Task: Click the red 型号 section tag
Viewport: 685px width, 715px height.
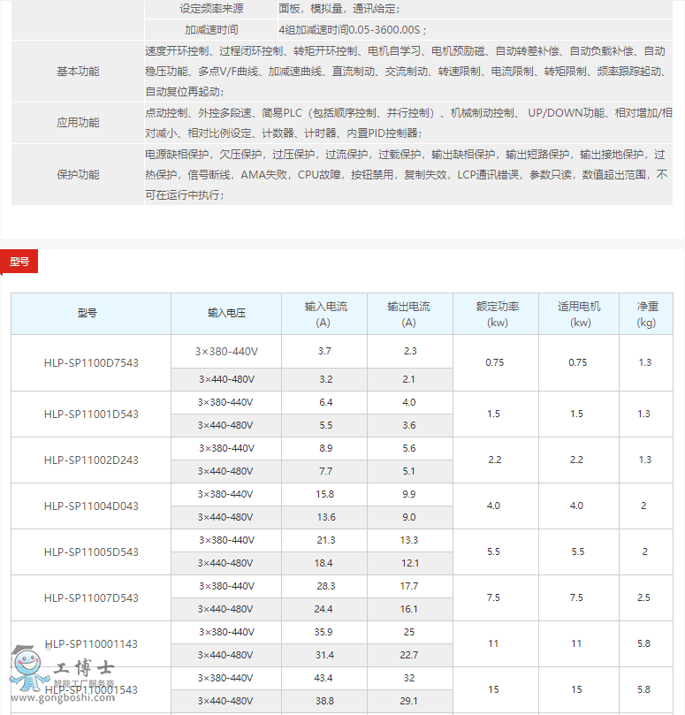Action: 19,262
